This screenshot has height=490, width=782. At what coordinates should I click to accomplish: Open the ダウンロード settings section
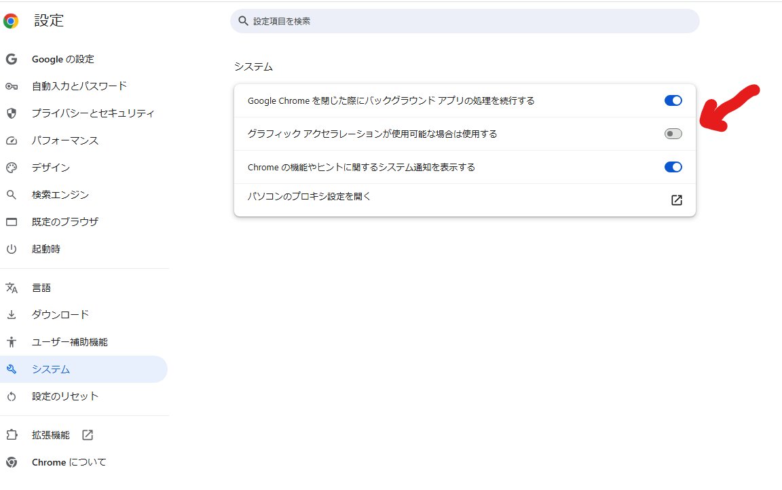tap(61, 314)
